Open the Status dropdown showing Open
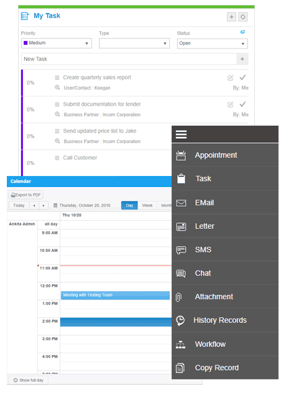The width and height of the screenshot is (286, 398). [x=212, y=44]
